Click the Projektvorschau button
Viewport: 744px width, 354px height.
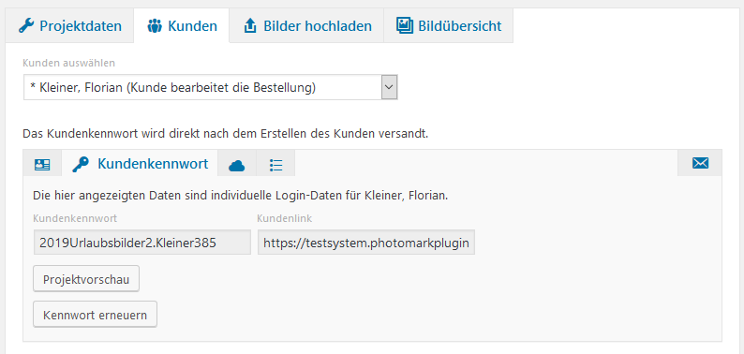point(86,279)
